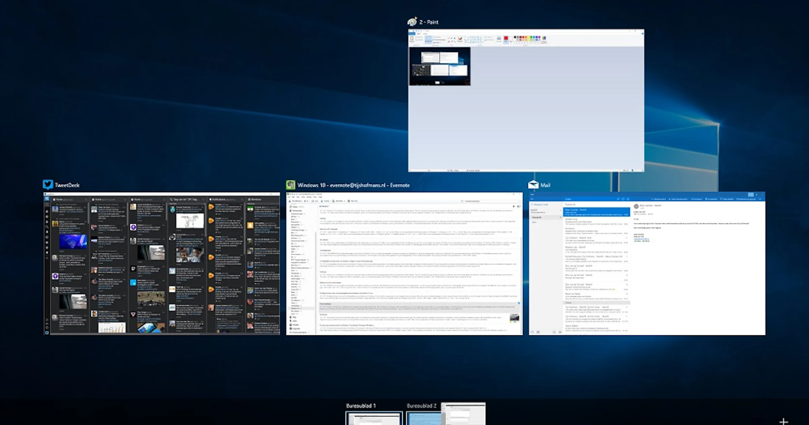
Task: Click the Evernote elephant icon
Action: (x=291, y=185)
